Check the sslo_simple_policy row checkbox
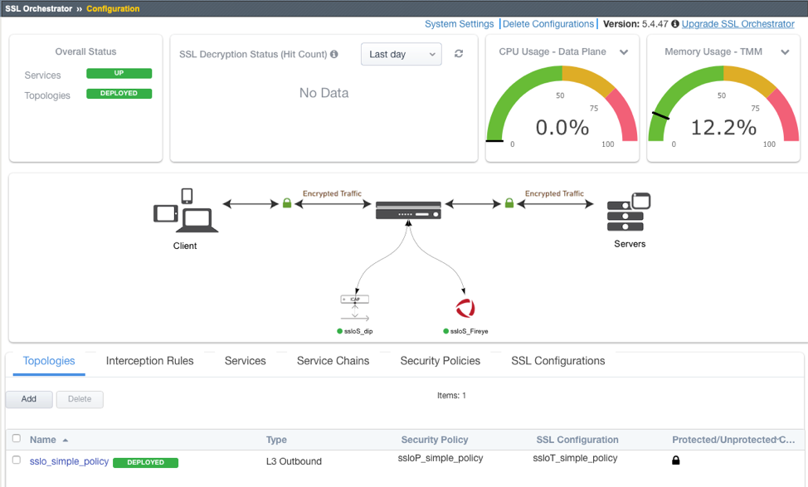Screen dimensions: 808x487 17,460
